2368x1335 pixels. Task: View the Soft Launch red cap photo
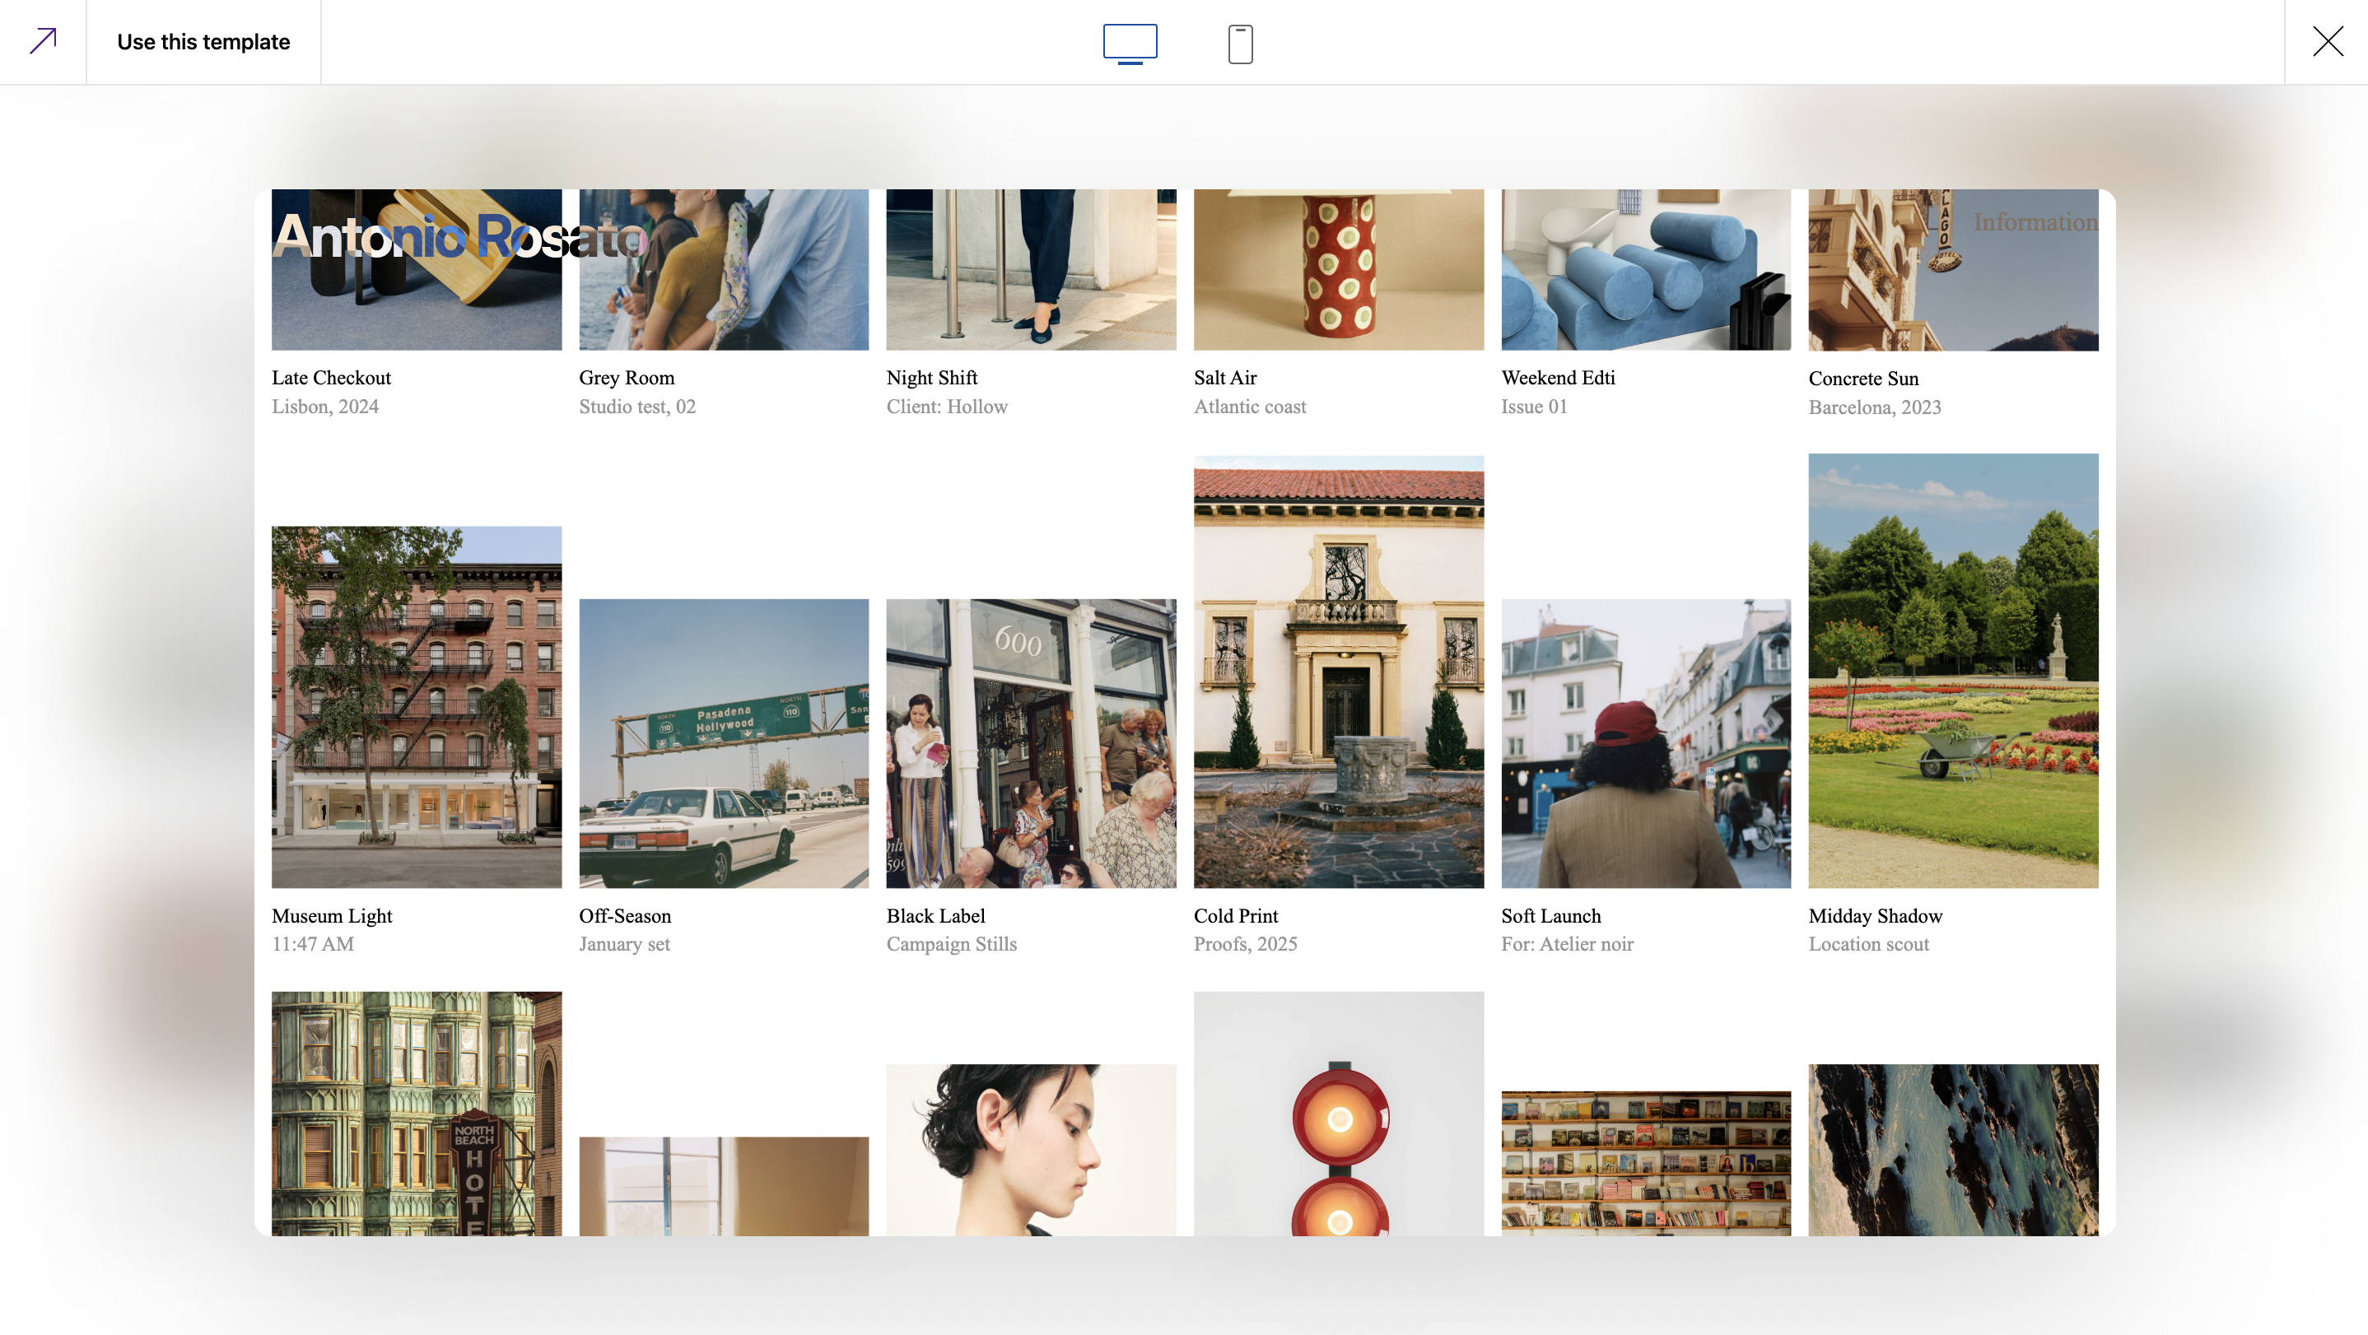pos(1645,742)
